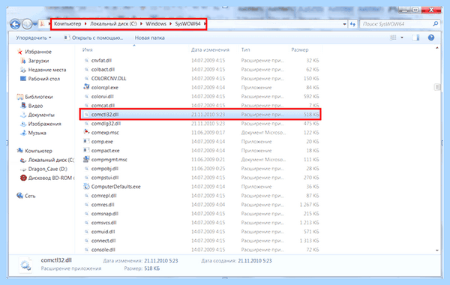Click Открыть с помощью button
Viewport: 450px width, 285px height.
(x=94, y=37)
